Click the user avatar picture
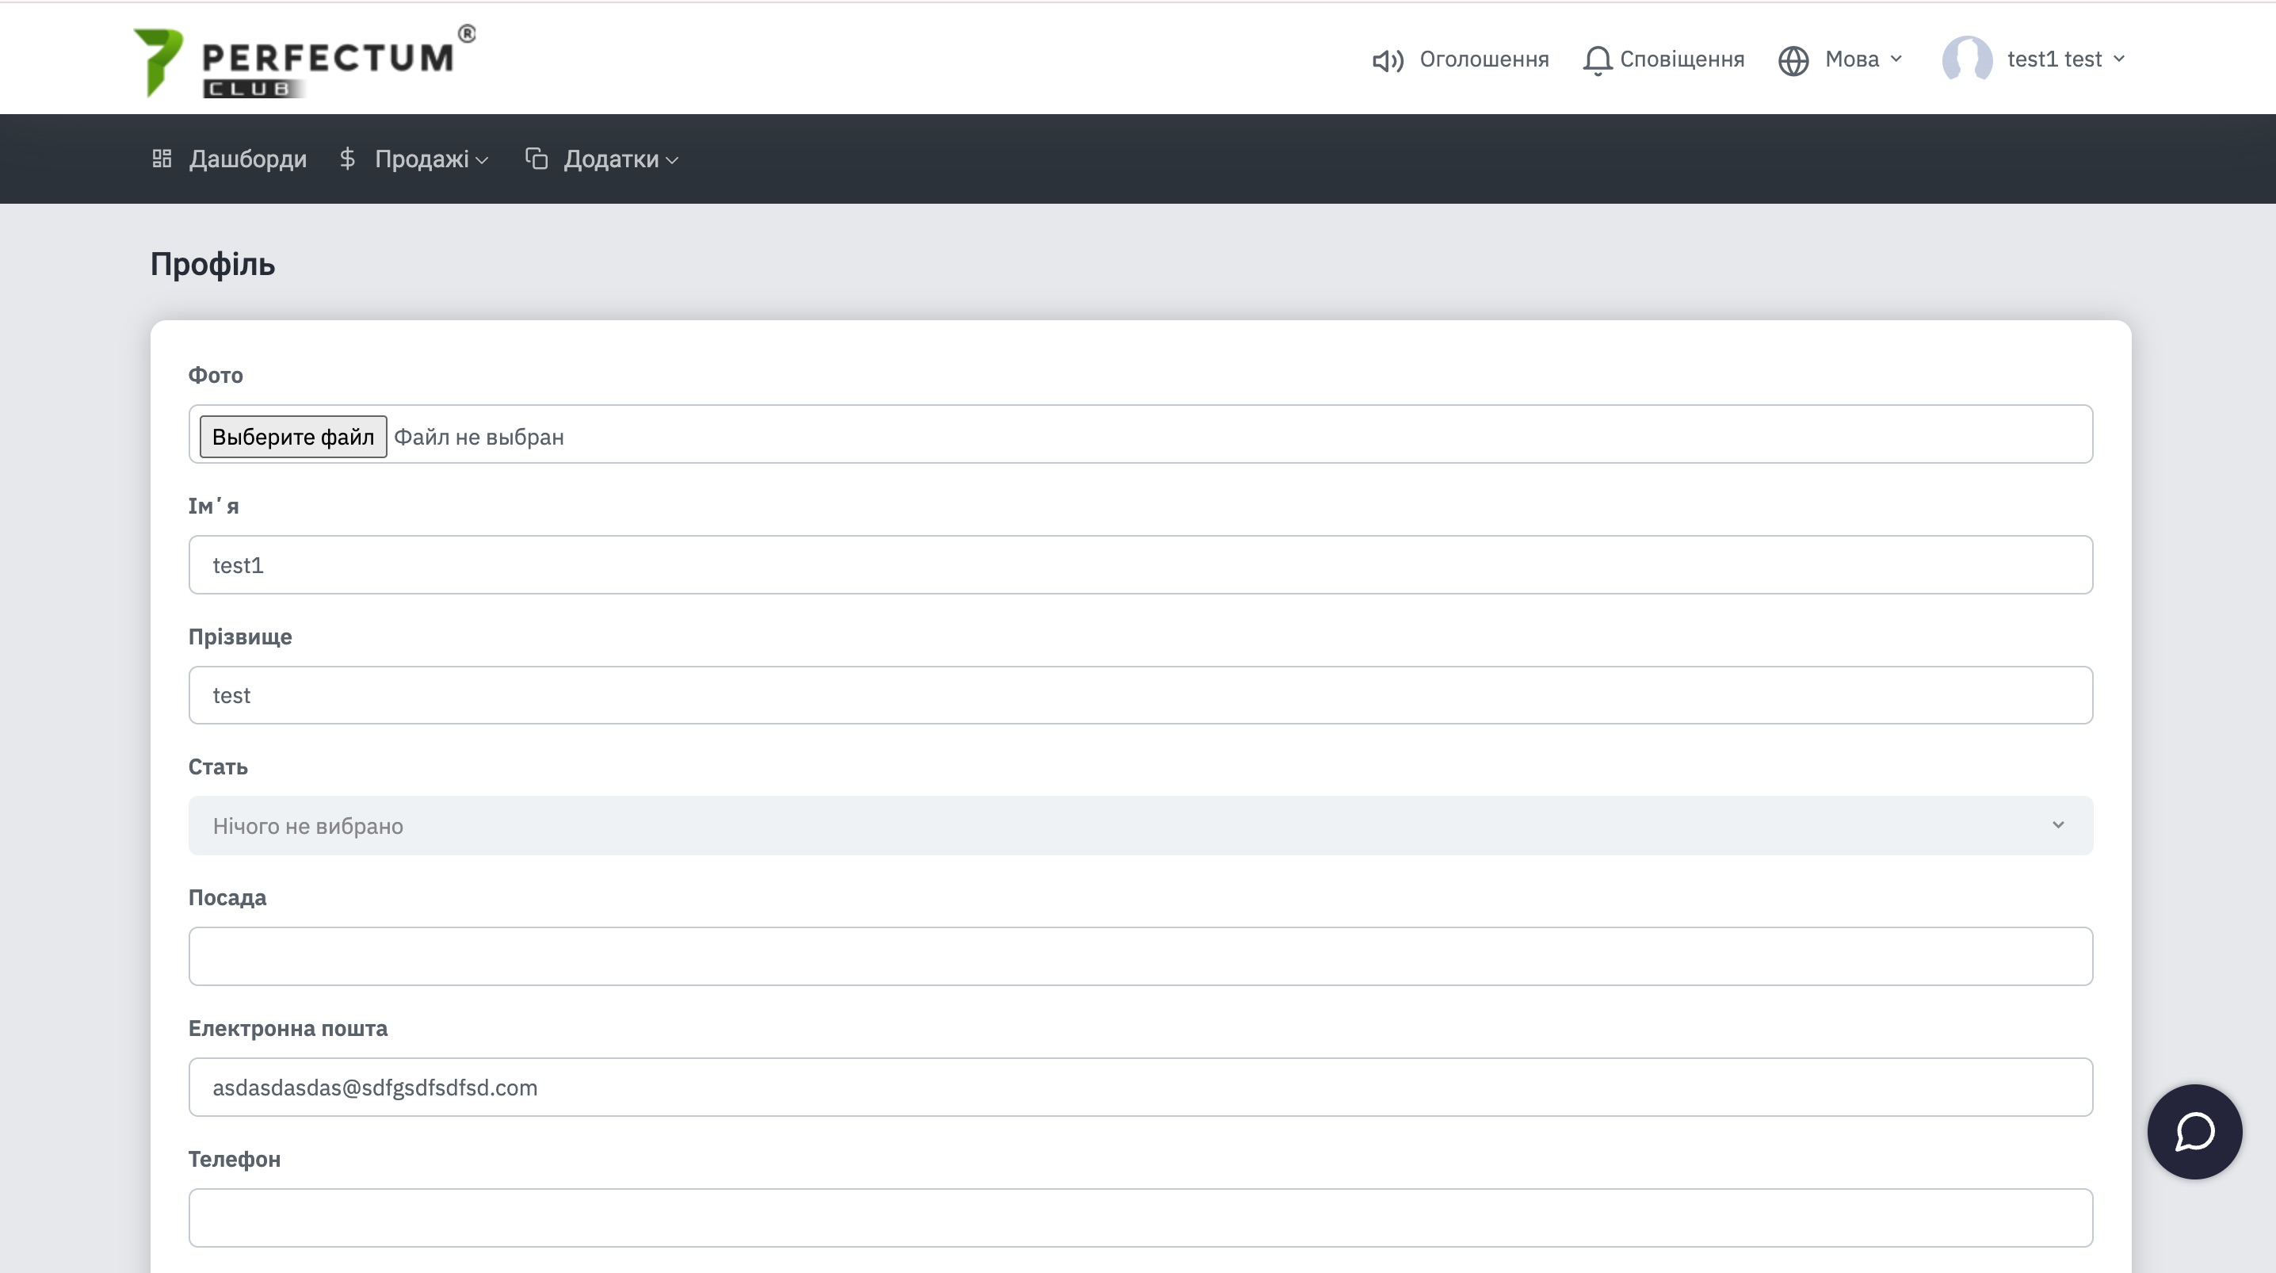This screenshot has width=2276, height=1273. click(x=1966, y=59)
